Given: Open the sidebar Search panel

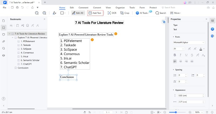Looking at the screenshot, I should click(4, 48).
